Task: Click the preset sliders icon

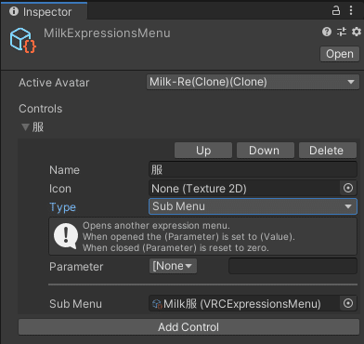Action: (342, 32)
